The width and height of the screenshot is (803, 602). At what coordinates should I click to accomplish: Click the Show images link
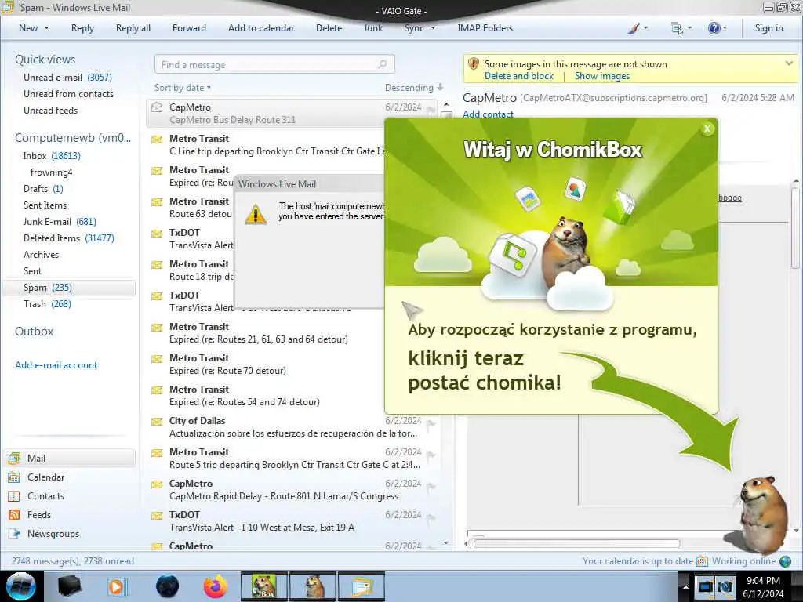click(x=601, y=76)
